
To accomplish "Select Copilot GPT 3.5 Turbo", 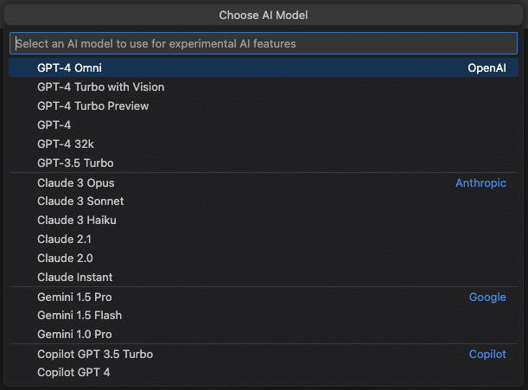I will coord(264,354).
